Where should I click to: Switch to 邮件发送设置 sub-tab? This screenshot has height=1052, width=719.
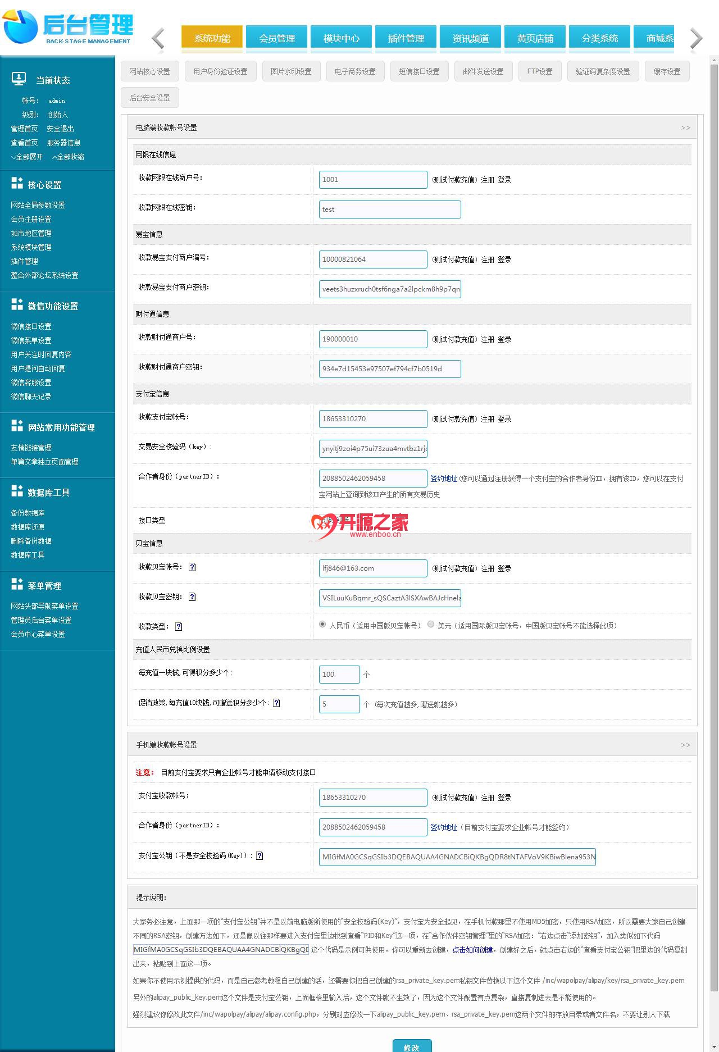pyautogui.click(x=483, y=71)
